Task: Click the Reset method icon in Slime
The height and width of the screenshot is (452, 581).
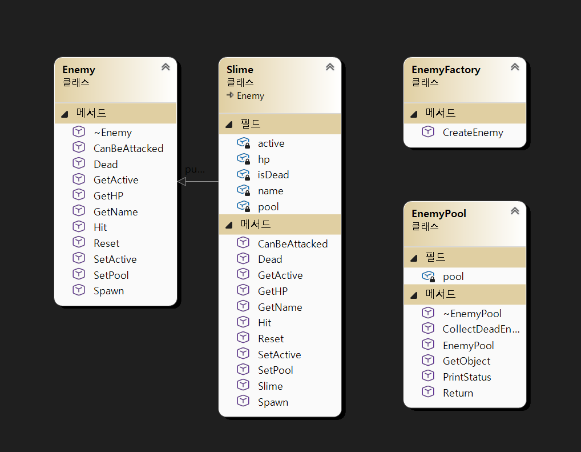Action: click(243, 338)
